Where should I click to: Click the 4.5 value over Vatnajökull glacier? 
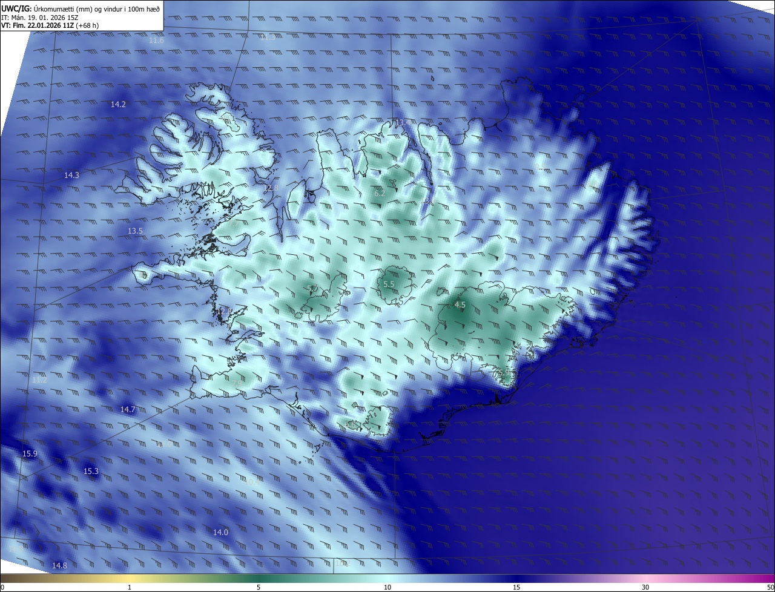tap(460, 305)
